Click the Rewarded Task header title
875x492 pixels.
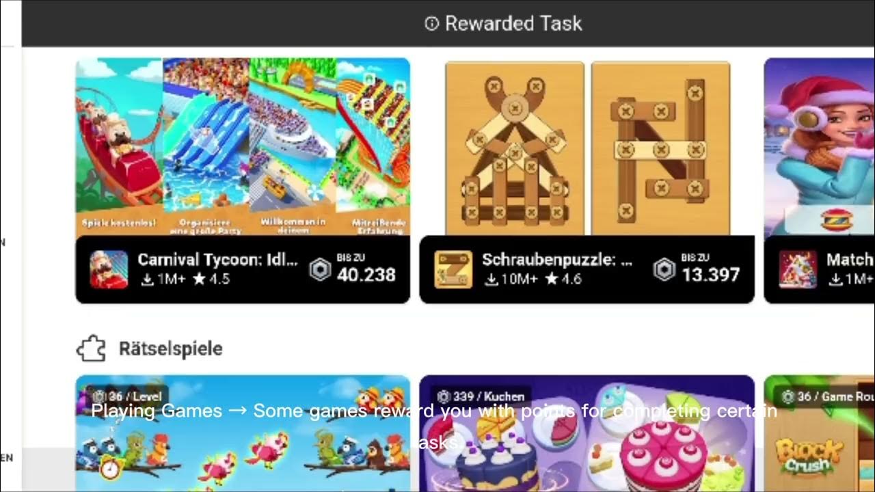point(513,23)
